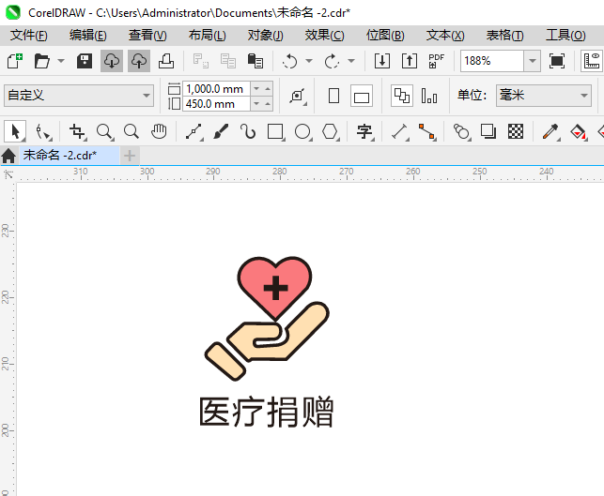Viewport: 604px width, 496px height.
Task: Select the Artistic Media brush tool
Action: coord(221,132)
